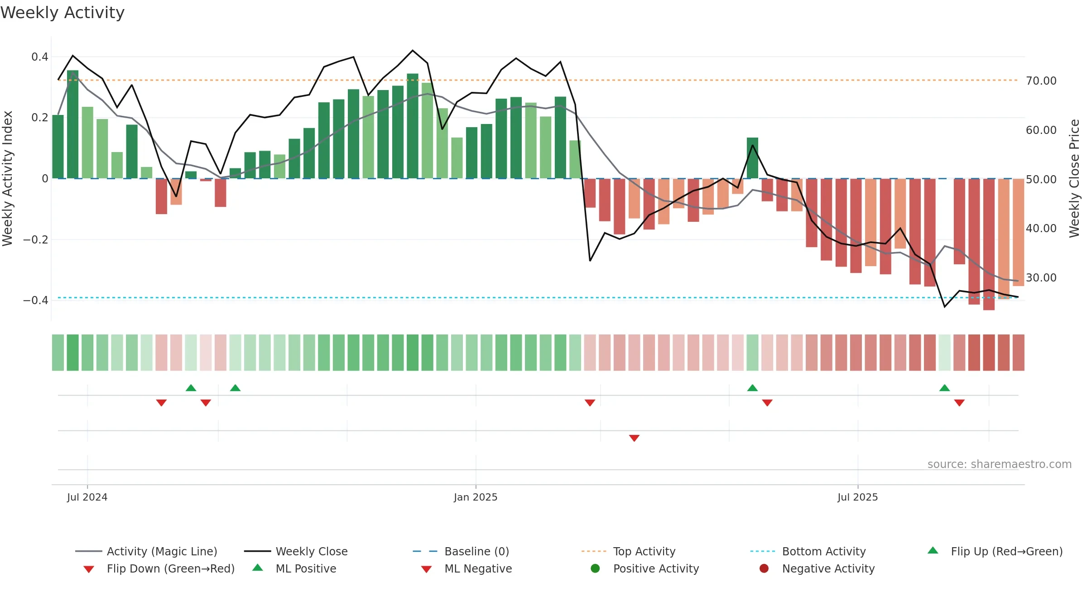Click the Negative Activity red circle icon
Image resolution: width=1087 pixels, height=611 pixels.
pos(764,568)
